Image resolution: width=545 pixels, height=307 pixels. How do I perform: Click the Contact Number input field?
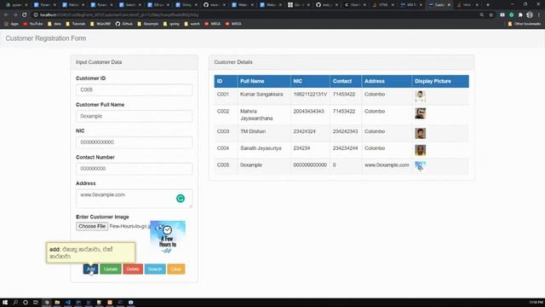tap(135, 169)
